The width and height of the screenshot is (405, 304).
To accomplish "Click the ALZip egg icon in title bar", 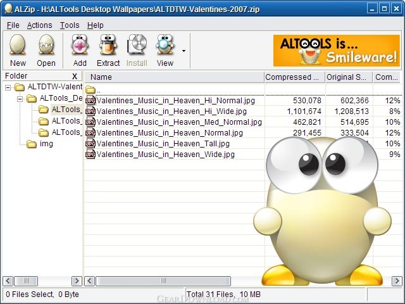I will 8,9.
